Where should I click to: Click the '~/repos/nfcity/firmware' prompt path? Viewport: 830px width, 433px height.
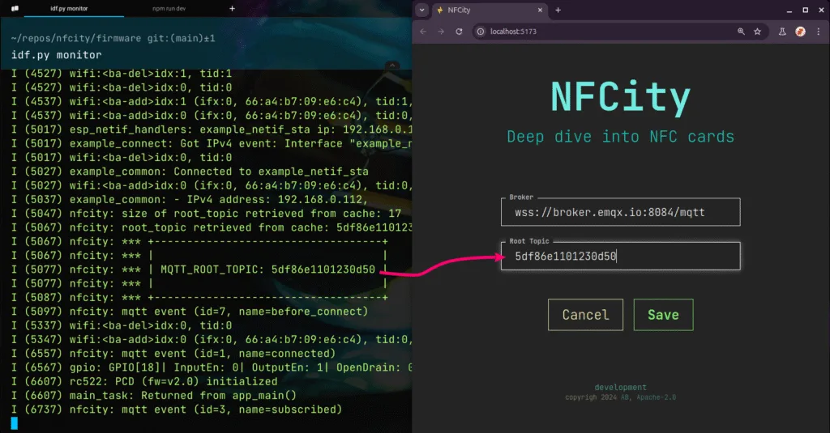(x=75, y=38)
